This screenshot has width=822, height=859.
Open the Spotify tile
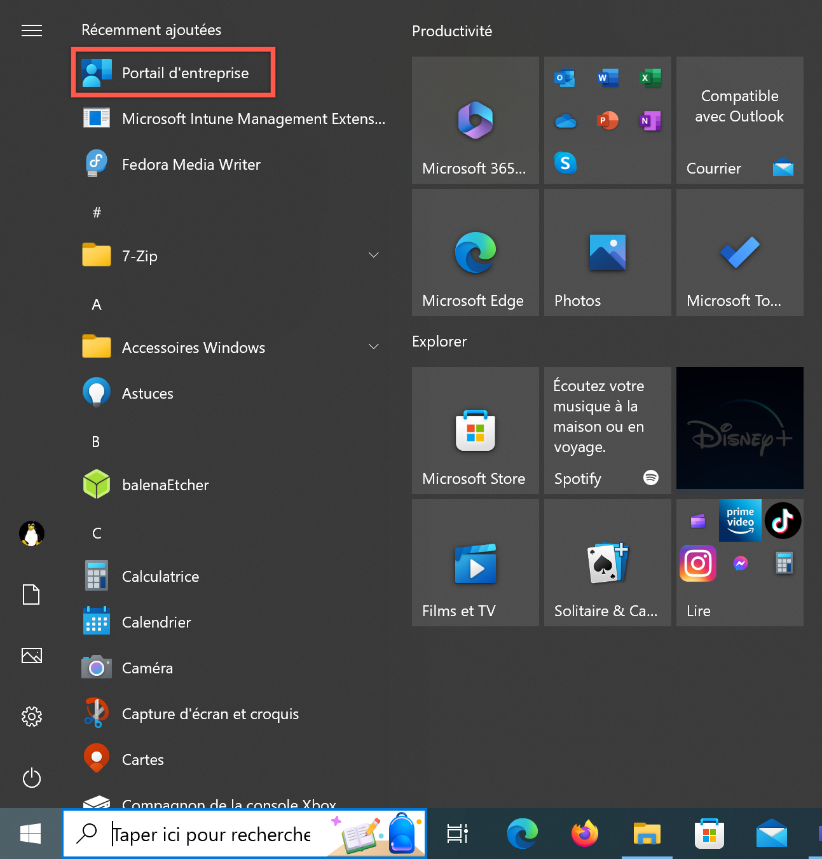tap(608, 430)
